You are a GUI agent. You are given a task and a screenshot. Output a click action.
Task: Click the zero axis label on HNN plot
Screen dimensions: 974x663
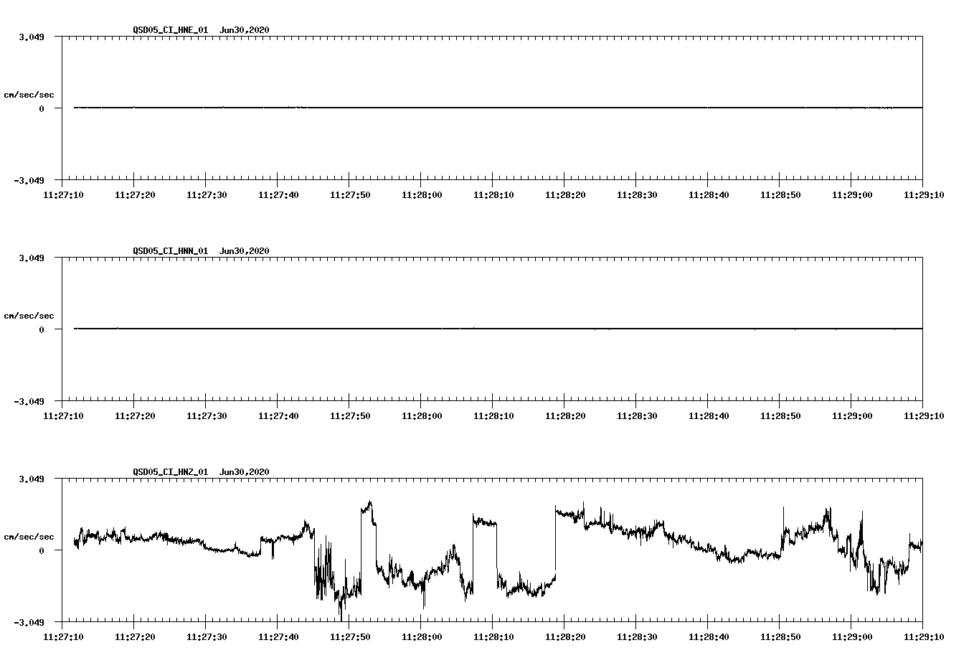42,329
